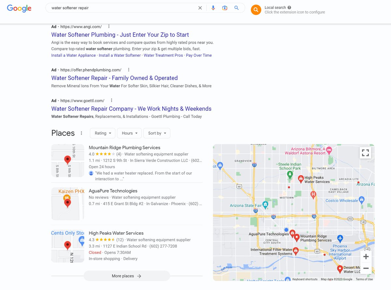Image resolution: width=391 pixels, height=290 pixels.
Task: Click the Google logo
Action: point(19,8)
